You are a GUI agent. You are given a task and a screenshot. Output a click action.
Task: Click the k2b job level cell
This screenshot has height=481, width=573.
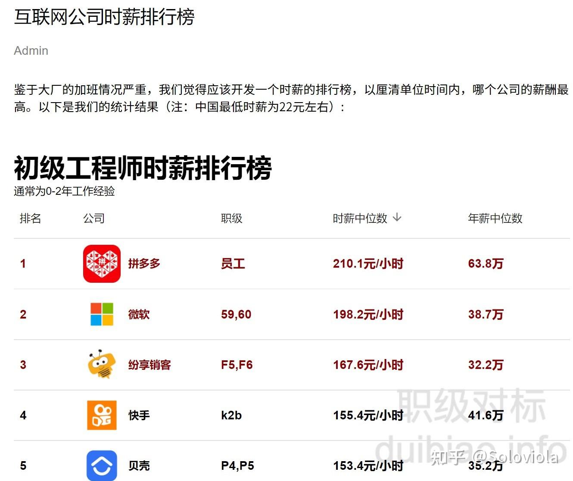[231, 415]
